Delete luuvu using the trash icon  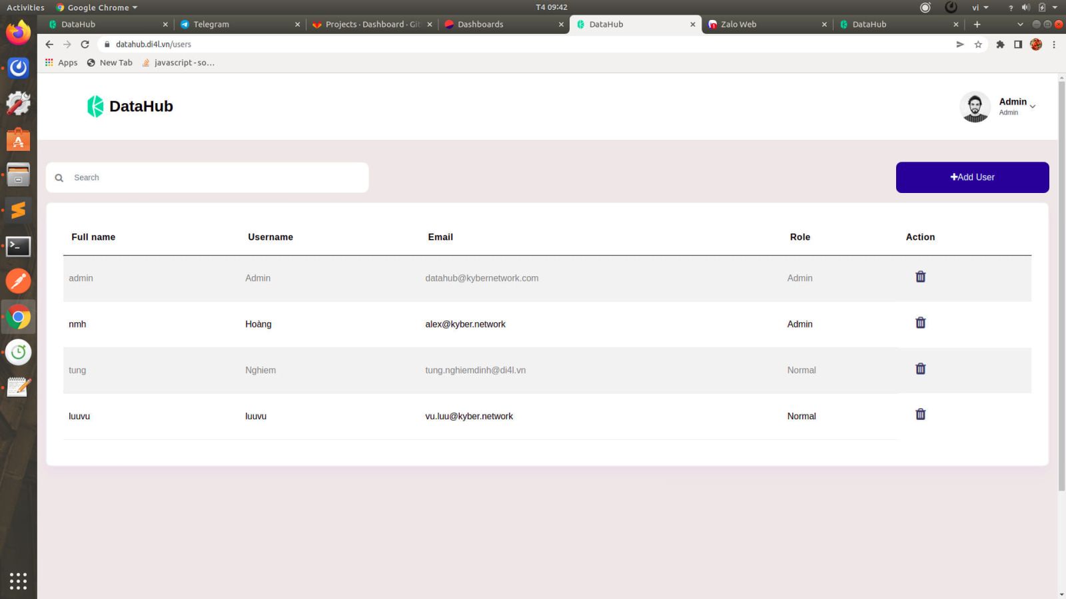[x=920, y=415]
